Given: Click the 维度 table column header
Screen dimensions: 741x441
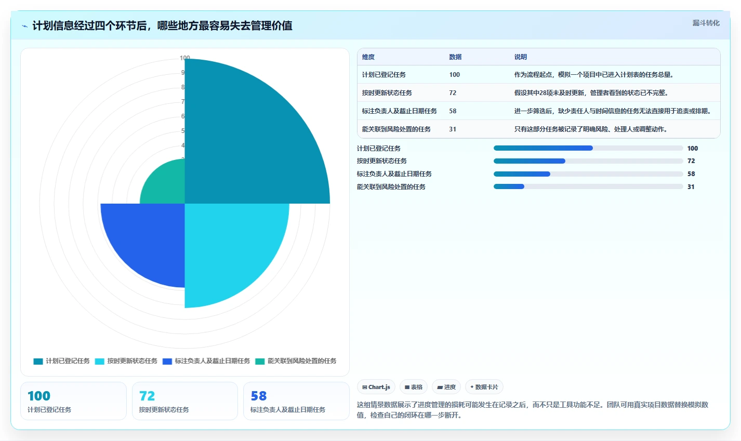Looking at the screenshot, I should pyautogui.click(x=368, y=57).
